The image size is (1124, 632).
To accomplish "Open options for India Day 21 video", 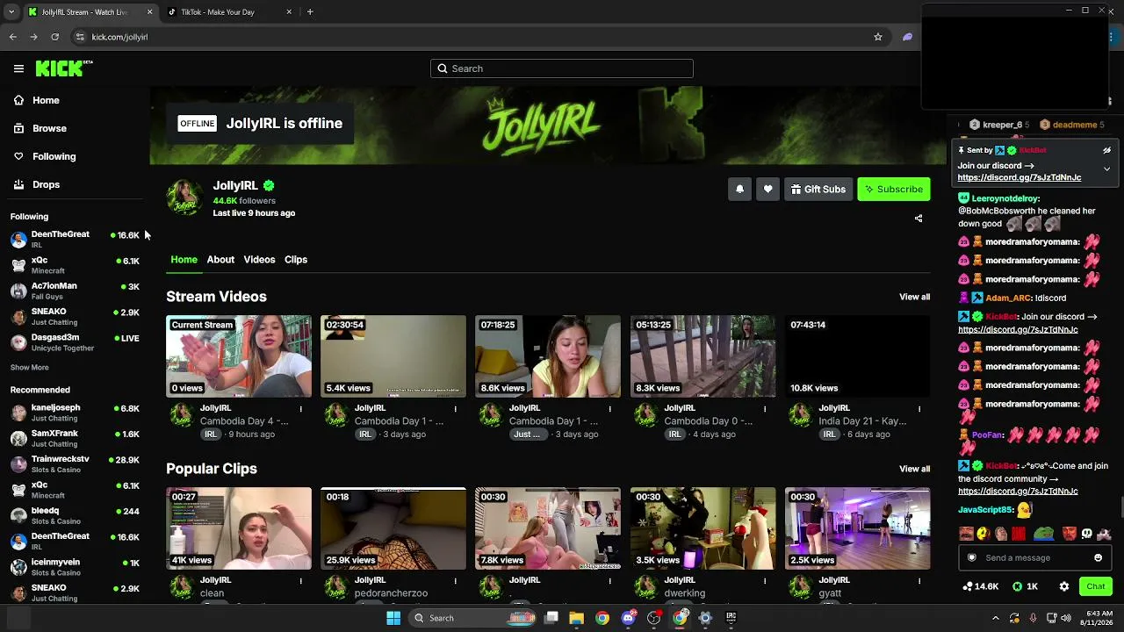I will [919, 408].
